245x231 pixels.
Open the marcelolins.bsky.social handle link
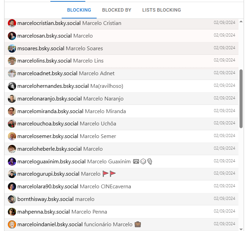tap(45, 61)
